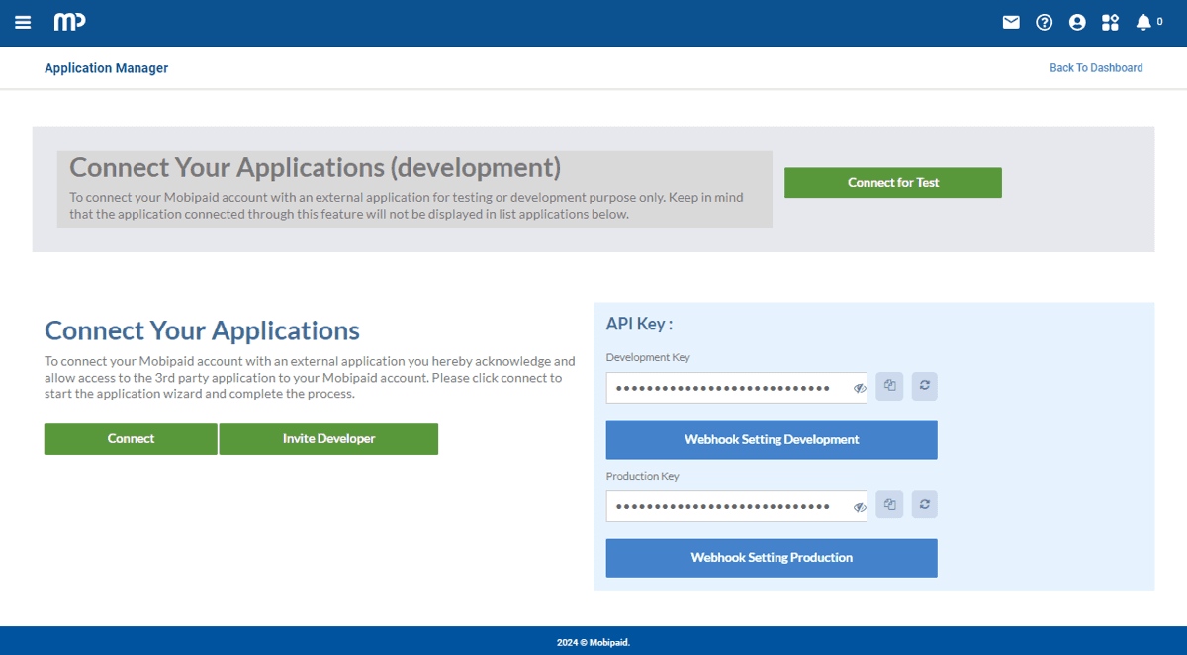Open the notifications bell
This screenshot has height=655, width=1187.
click(x=1144, y=22)
